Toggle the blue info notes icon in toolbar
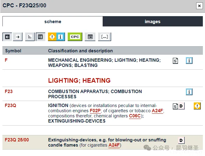This screenshot has width=205, height=156. tap(60, 37)
